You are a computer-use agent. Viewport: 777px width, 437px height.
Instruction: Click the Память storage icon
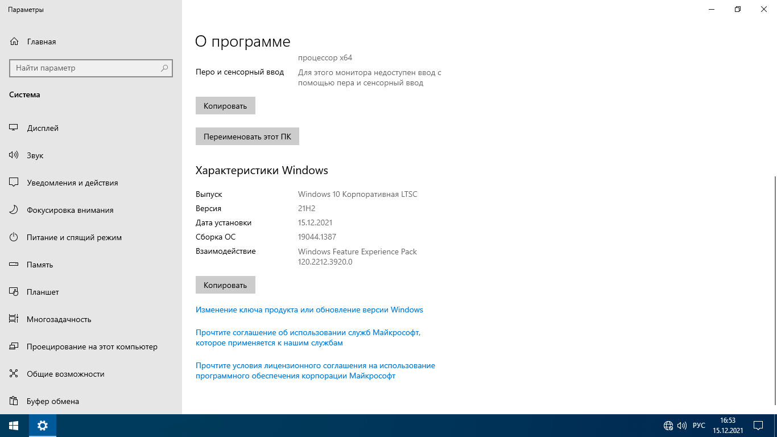point(14,265)
